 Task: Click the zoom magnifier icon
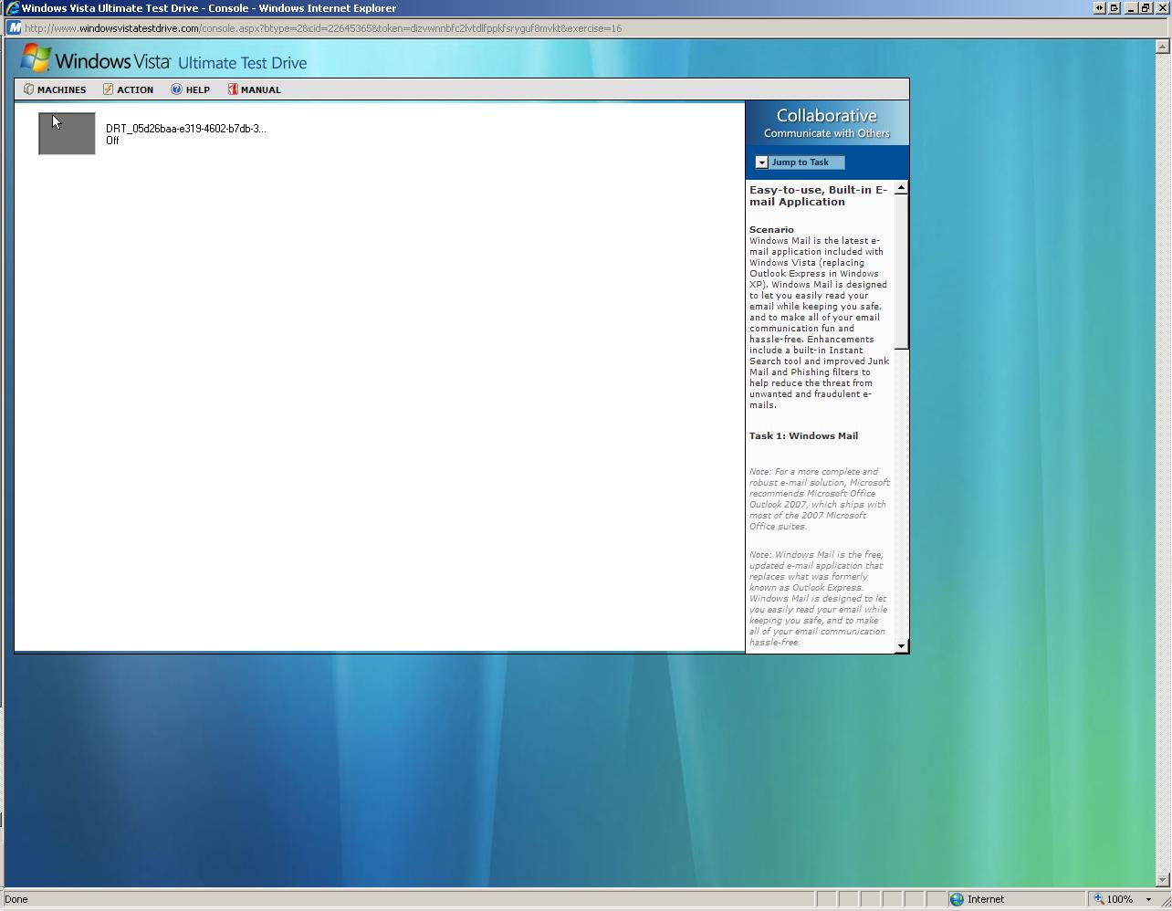tap(1099, 899)
